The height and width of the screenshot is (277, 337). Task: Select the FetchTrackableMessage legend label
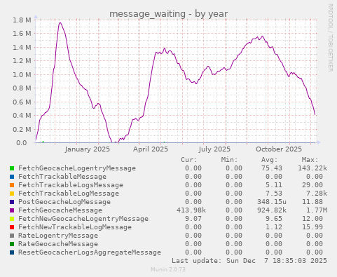62,177
